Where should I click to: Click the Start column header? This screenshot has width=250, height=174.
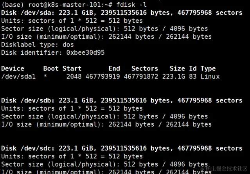(72, 68)
